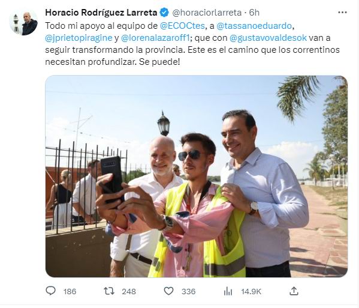
Task: Click the 248 retweets count
Action: [x=129, y=291]
